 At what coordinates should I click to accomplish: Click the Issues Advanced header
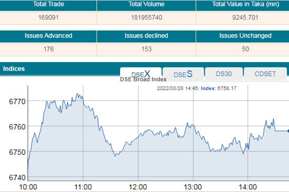(x=48, y=36)
